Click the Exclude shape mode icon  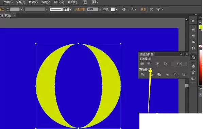(166, 64)
